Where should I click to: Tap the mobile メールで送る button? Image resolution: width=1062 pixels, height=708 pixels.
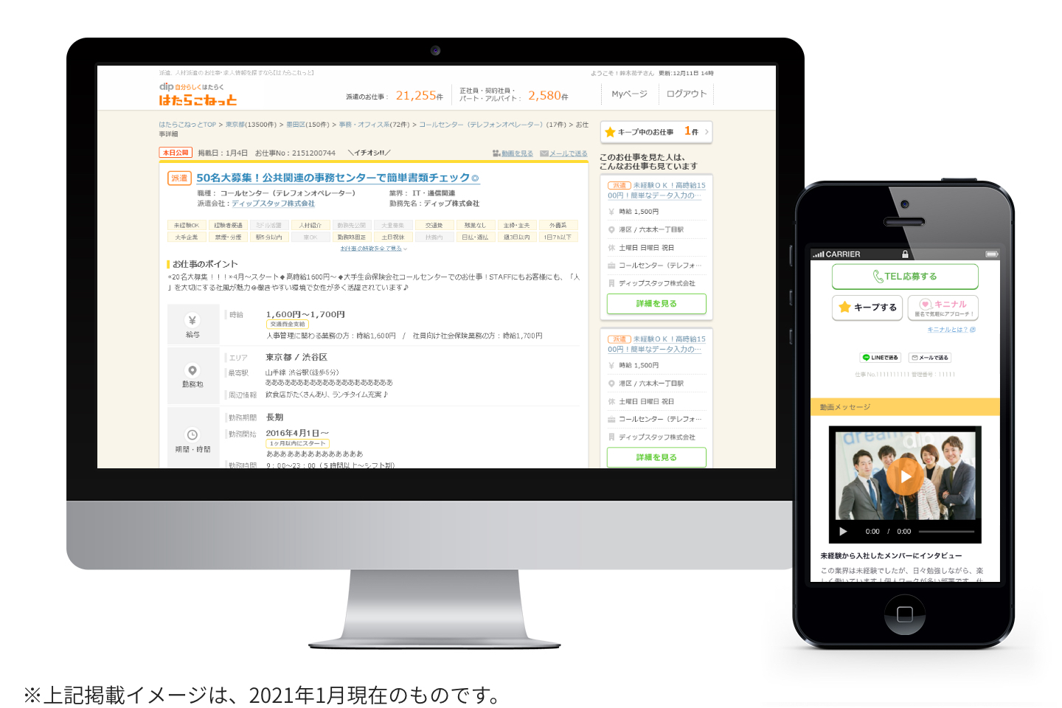(930, 358)
